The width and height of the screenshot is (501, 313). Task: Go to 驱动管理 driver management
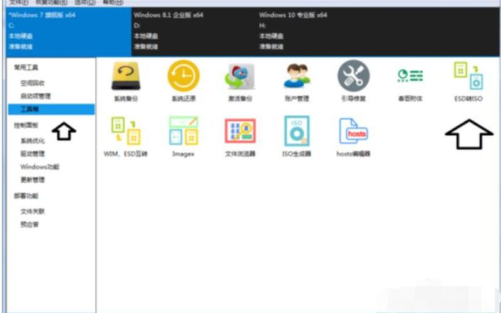33,154
